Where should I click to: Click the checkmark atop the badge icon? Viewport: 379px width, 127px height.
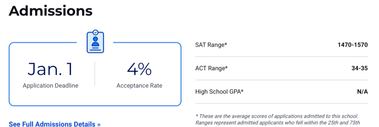(96, 32)
